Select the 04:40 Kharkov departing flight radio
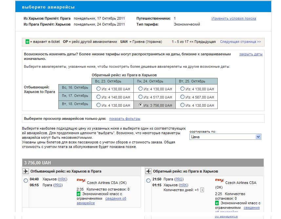Viewport: 281px width, 219px height. coord(26,181)
